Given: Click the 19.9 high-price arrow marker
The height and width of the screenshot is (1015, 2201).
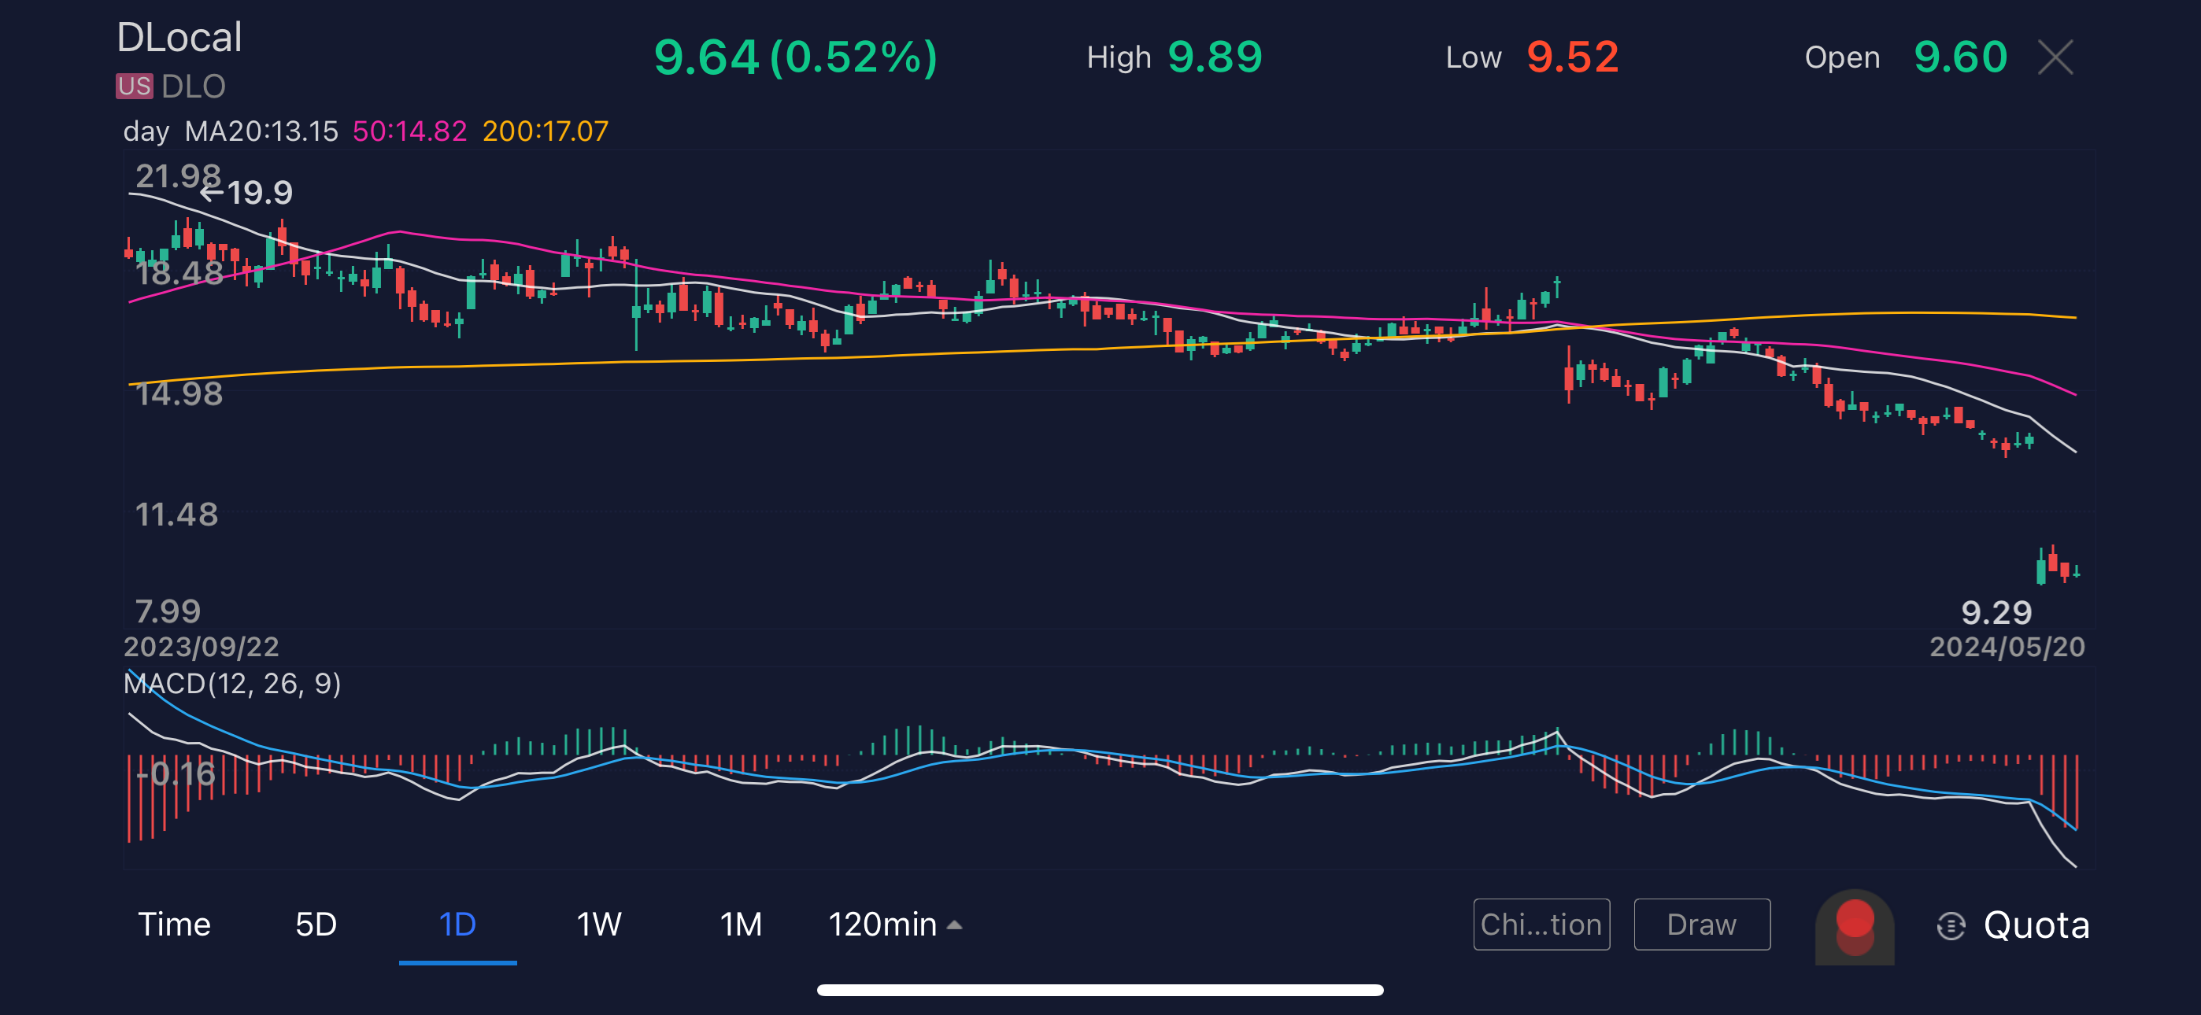Looking at the screenshot, I should point(248,193).
